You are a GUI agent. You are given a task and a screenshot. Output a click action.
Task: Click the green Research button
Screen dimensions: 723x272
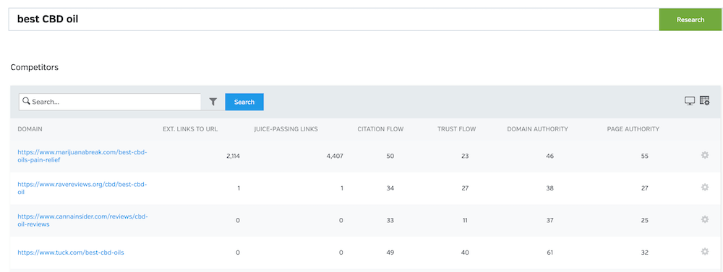point(690,19)
